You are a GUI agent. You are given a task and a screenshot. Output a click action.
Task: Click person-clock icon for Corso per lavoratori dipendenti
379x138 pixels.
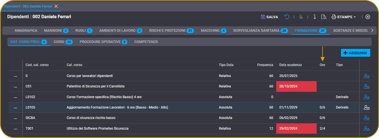[367, 76]
